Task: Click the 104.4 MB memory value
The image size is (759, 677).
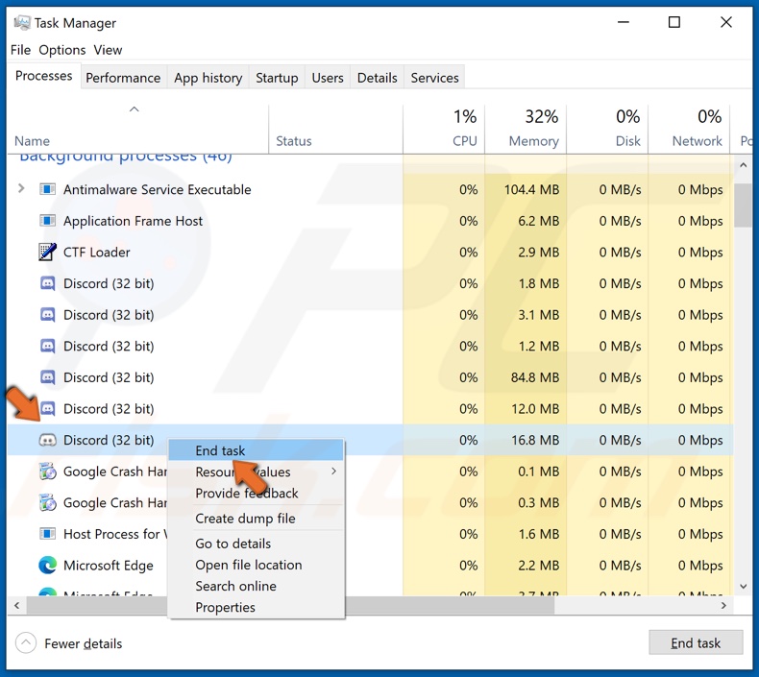Action: click(531, 189)
